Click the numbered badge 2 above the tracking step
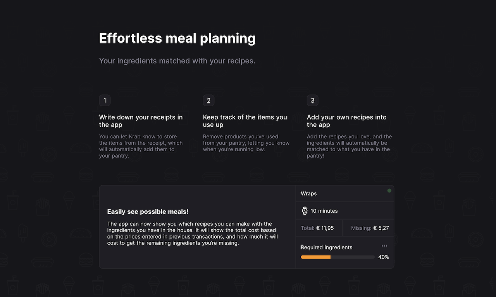The width and height of the screenshot is (496, 297). click(x=208, y=100)
